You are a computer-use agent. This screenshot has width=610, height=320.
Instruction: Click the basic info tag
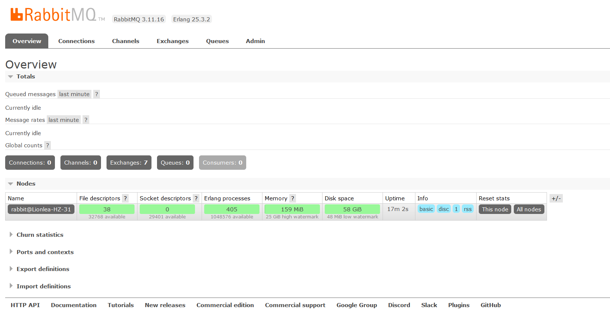pos(426,209)
